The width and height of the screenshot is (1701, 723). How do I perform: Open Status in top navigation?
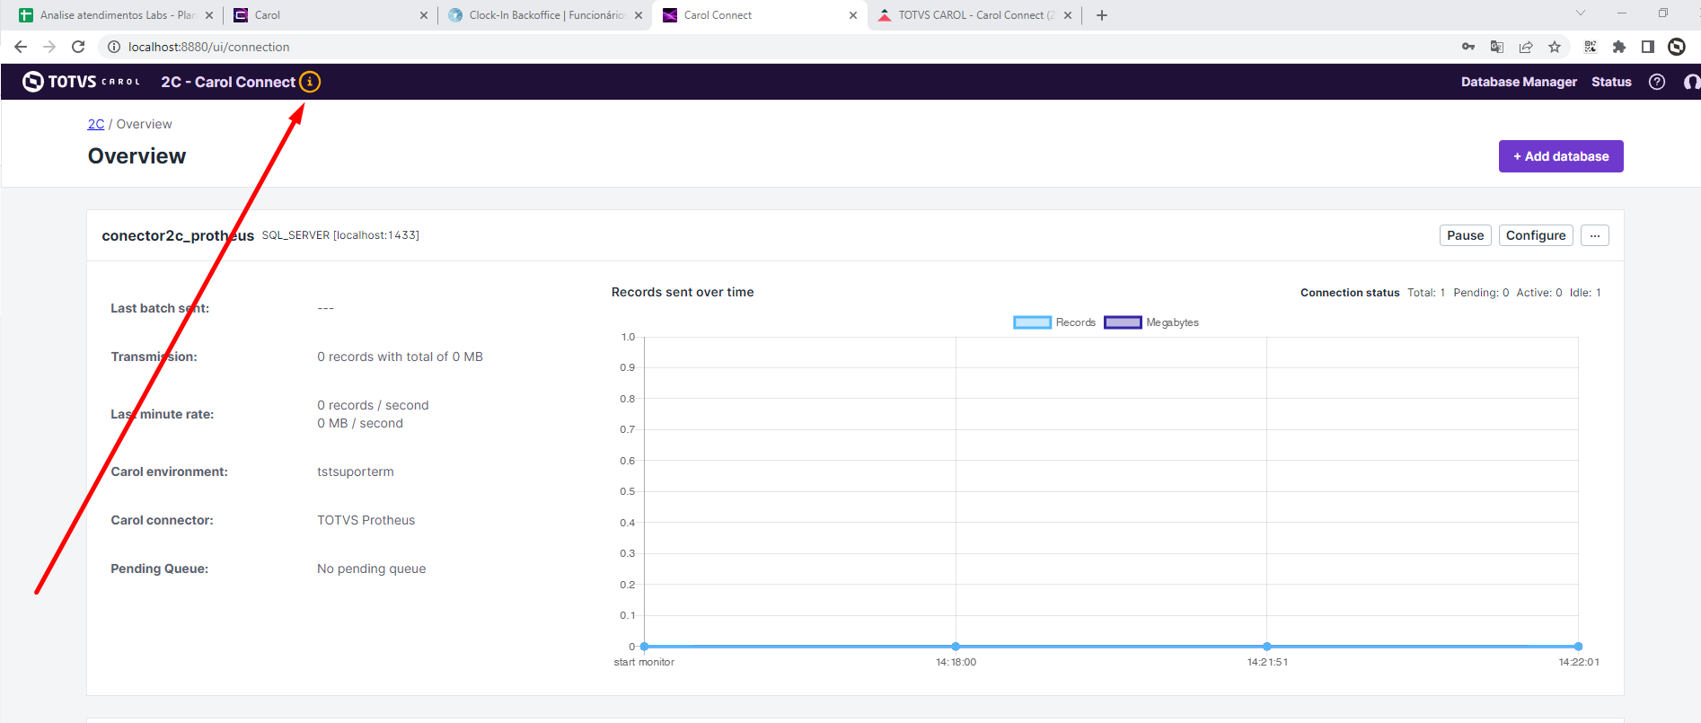pyautogui.click(x=1611, y=82)
